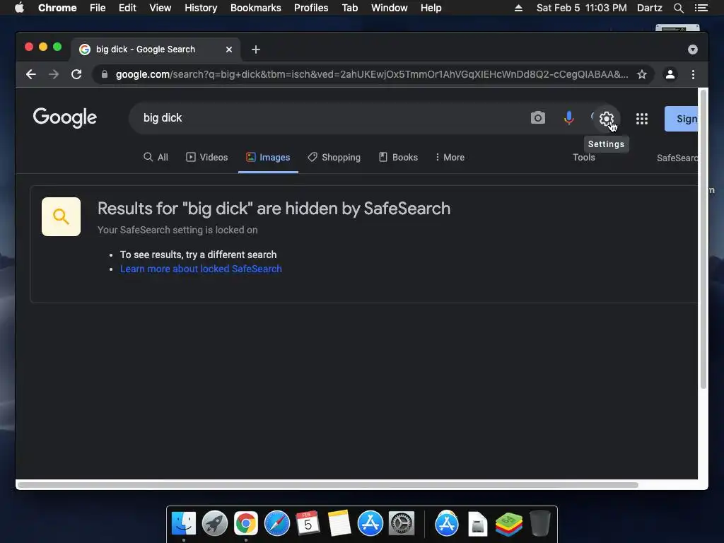Launch Safari from the Dock
This screenshot has height=543, width=724.
point(277,524)
